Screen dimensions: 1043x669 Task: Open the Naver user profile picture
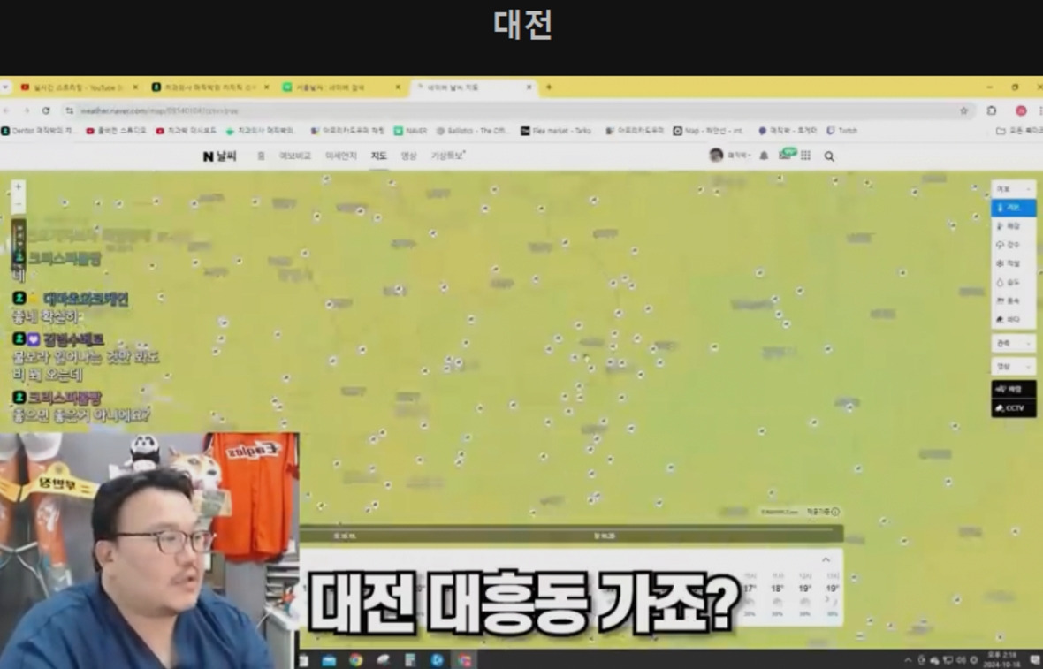tap(716, 155)
